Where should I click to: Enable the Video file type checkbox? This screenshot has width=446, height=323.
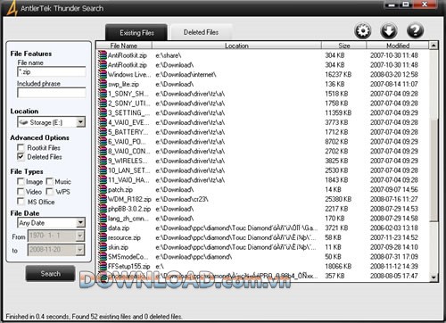[21, 192]
